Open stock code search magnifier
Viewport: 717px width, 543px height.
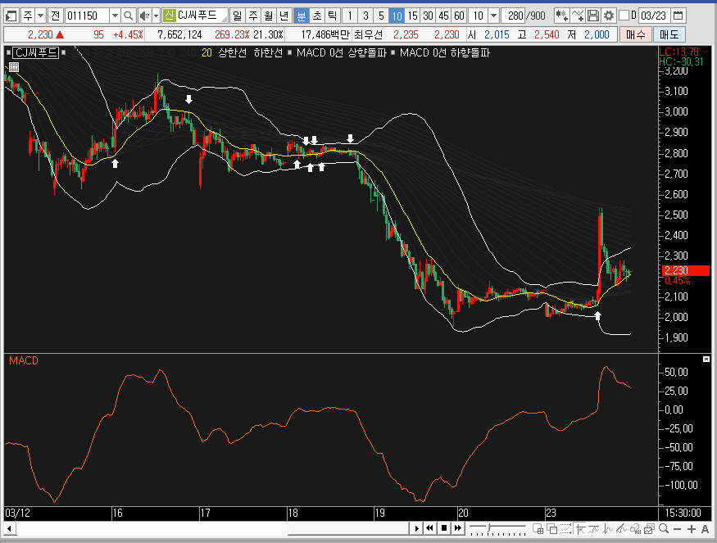coord(129,16)
